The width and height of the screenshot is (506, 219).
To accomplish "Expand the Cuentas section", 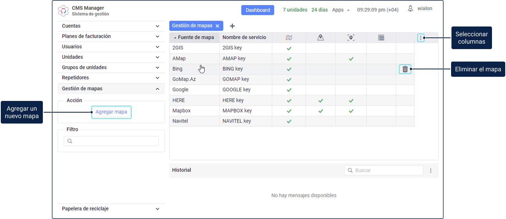I will click(x=157, y=26).
